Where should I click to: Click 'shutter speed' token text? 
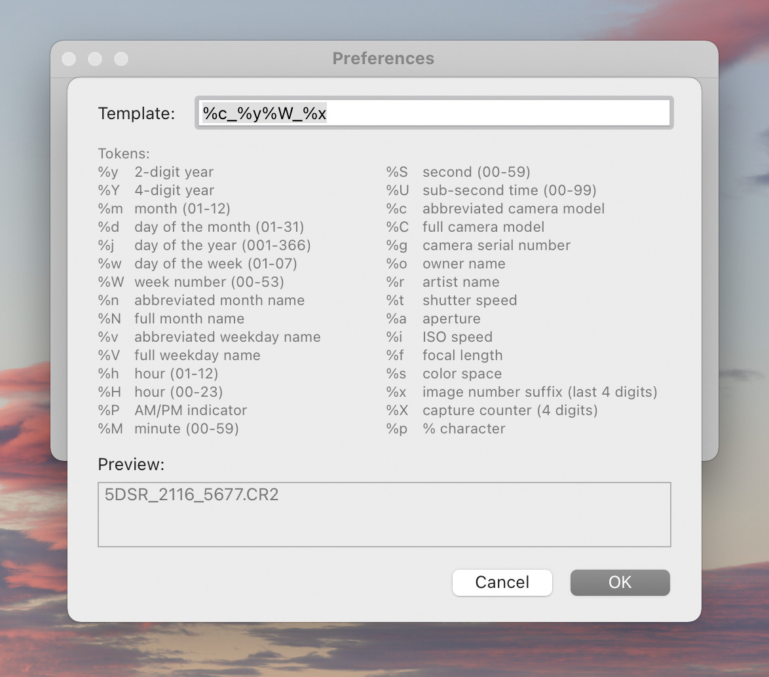click(470, 300)
